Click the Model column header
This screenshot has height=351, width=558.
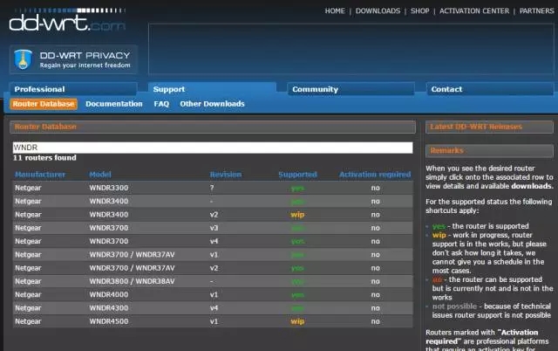(100, 175)
